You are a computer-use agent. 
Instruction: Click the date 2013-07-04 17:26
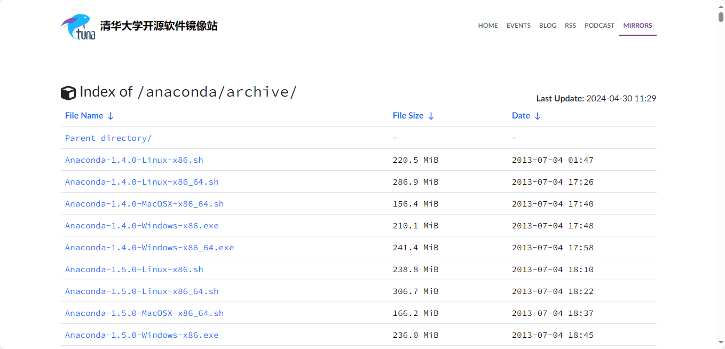tap(553, 182)
